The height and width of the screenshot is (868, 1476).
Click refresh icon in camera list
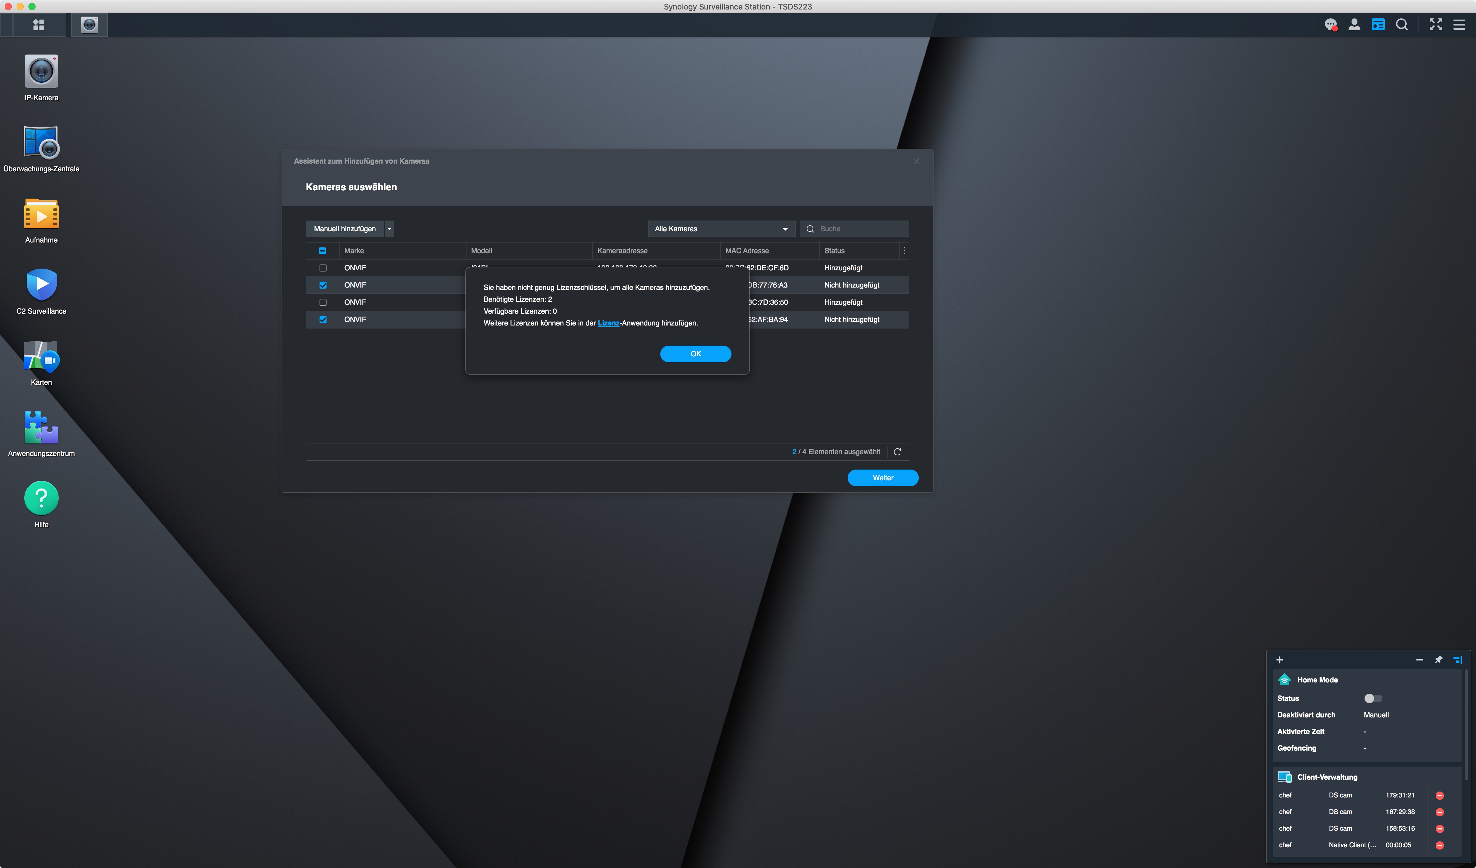pyautogui.click(x=897, y=451)
